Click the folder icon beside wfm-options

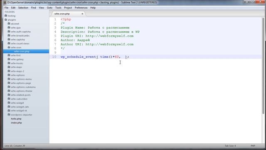point(9,75)
